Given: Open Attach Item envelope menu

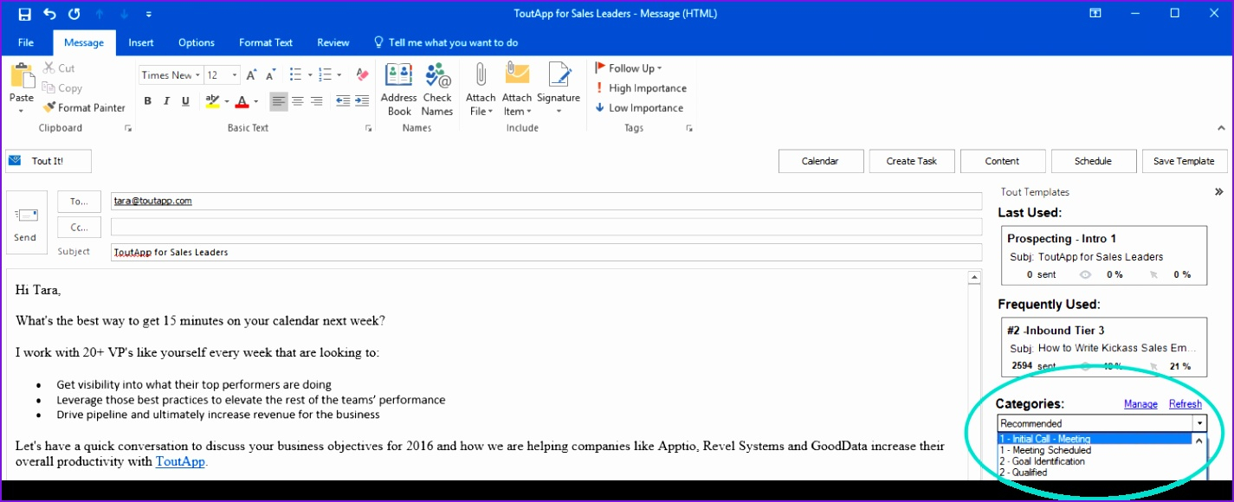Looking at the screenshot, I should pos(517,89).
